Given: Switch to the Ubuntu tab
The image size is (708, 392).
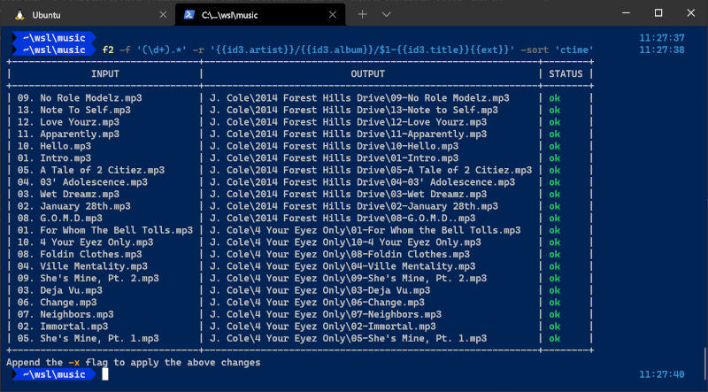Looking at the screenshot, I should pos(80,15).
